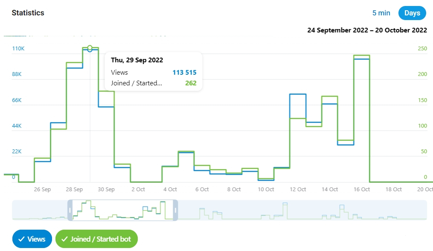Click the Joined value 262 in tooltip
The image size is (433, 251).
point(191,83)
